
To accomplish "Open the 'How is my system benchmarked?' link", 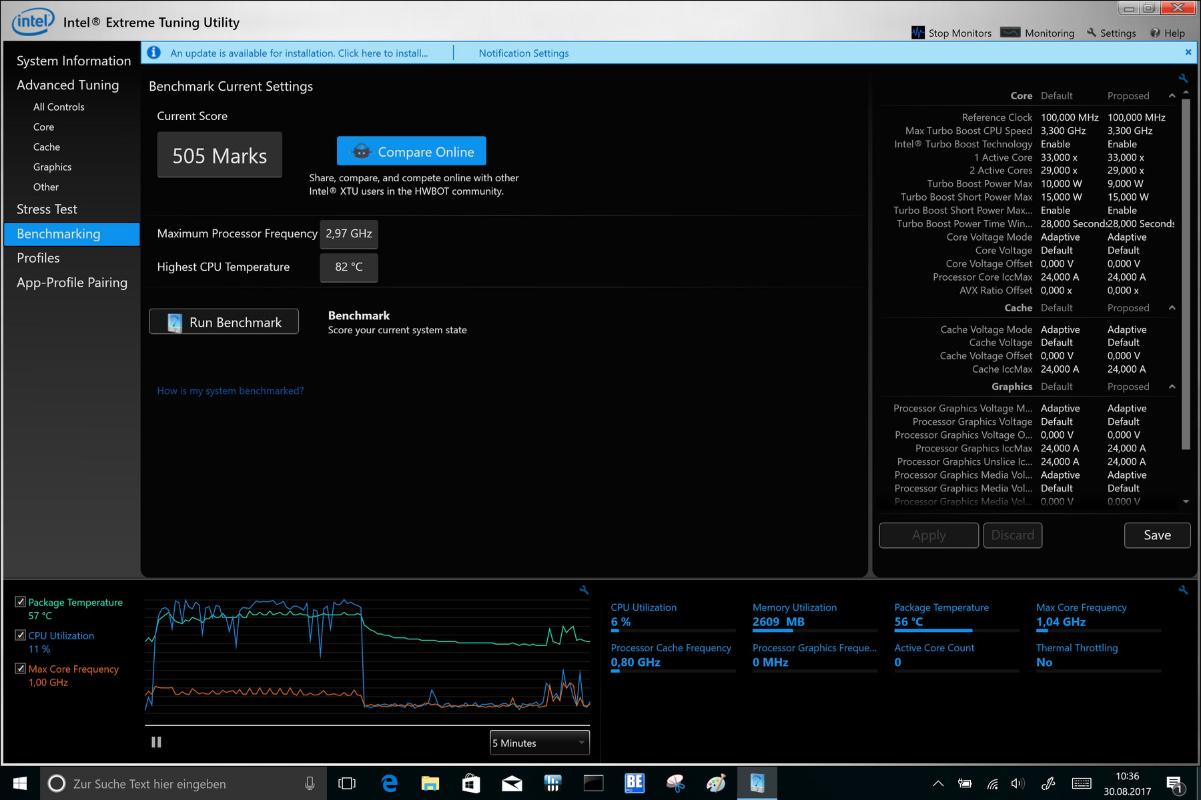I will click(x=230, y=391).
